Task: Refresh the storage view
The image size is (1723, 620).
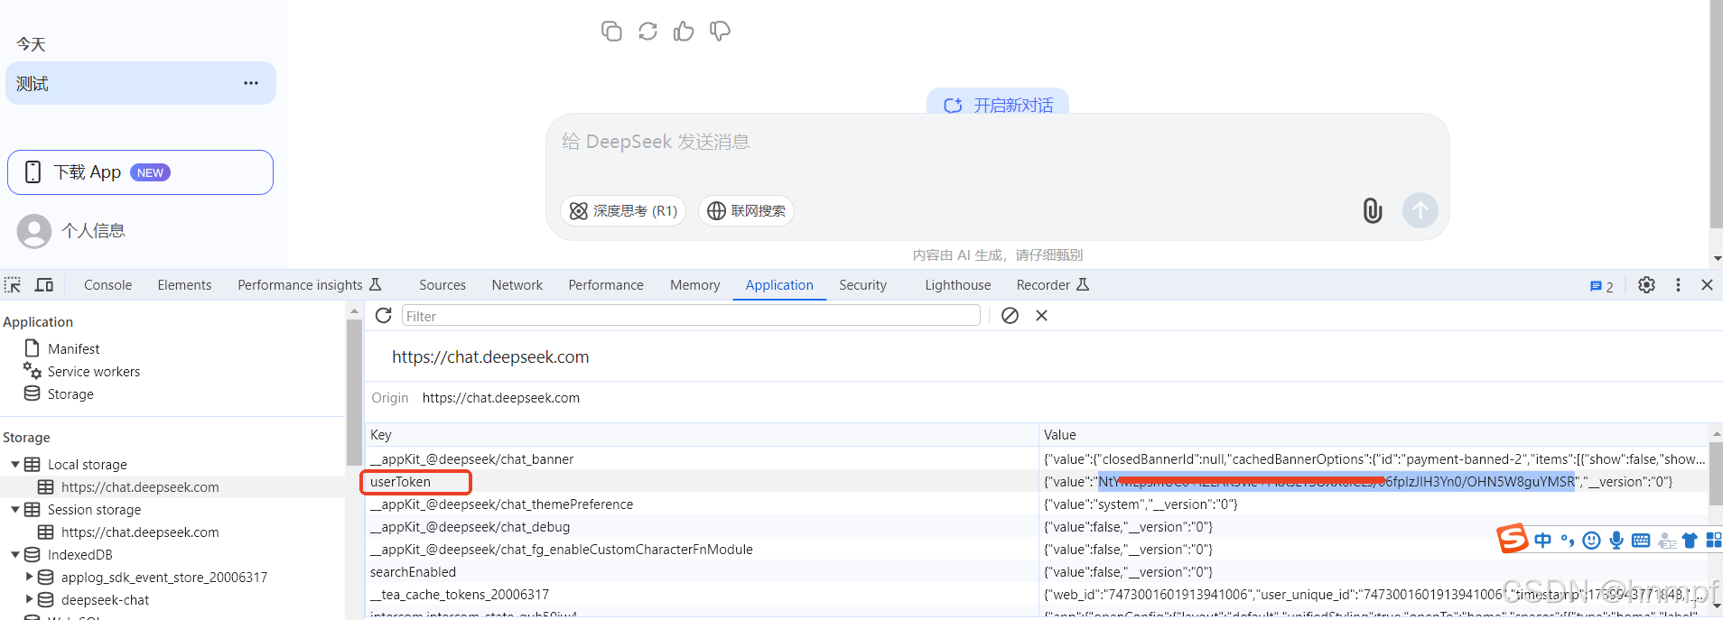Action: click(x=384, y=316)
